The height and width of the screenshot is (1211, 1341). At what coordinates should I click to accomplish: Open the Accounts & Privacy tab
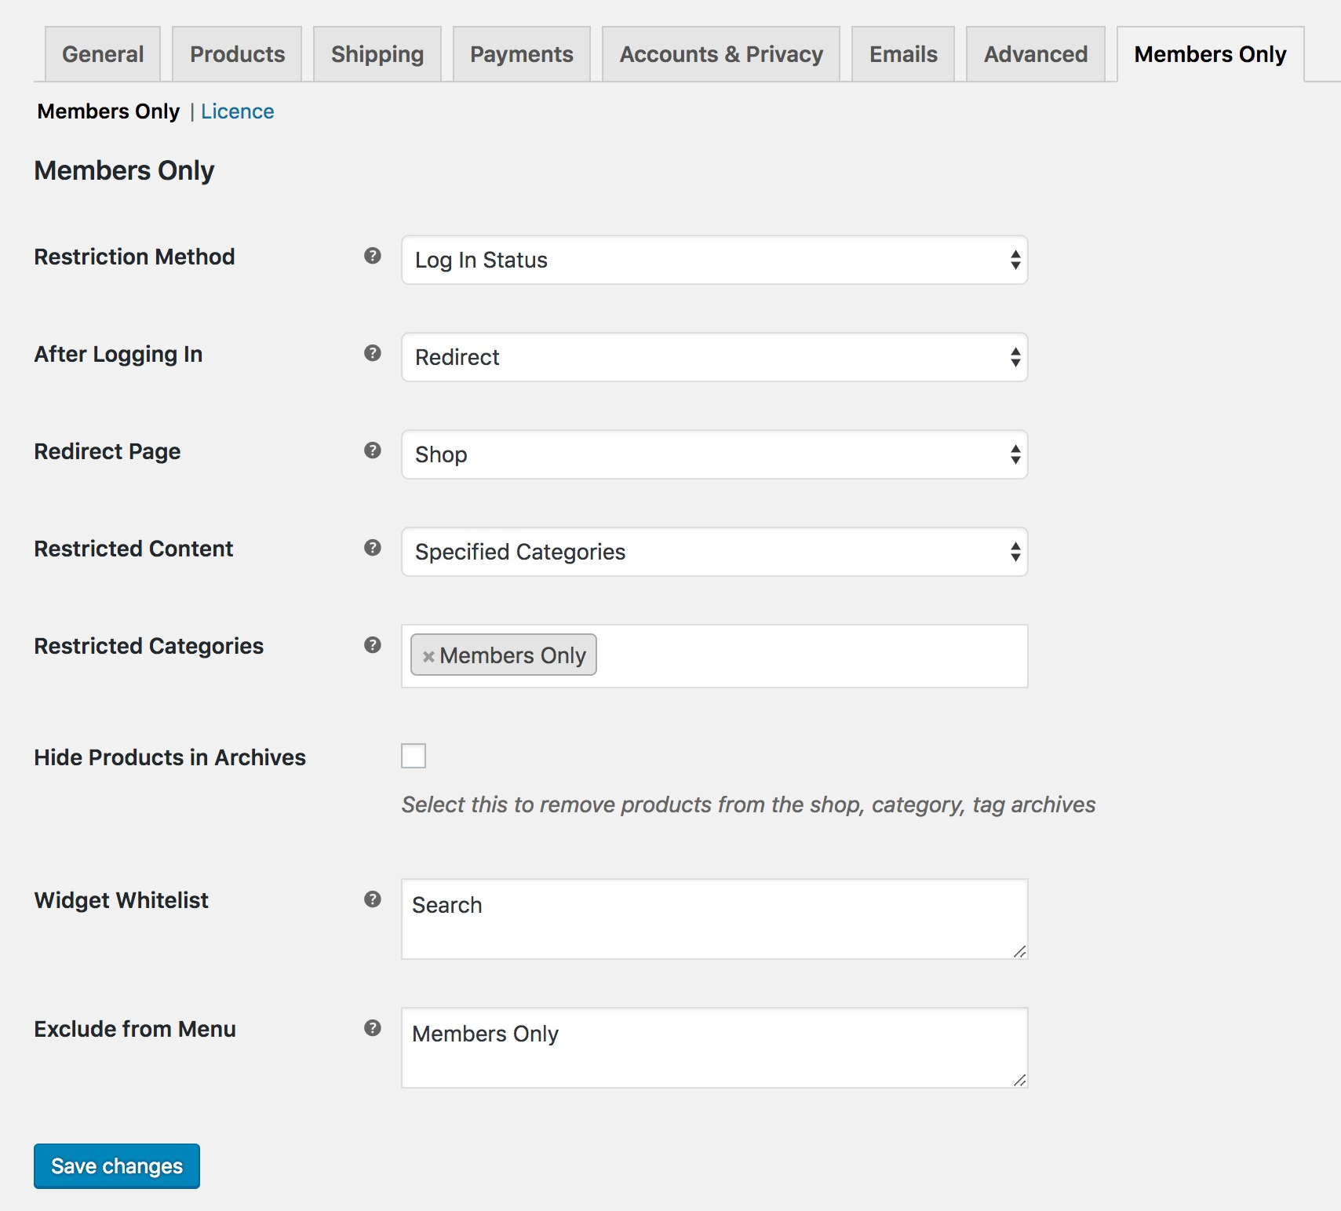[x=721, y=54]
